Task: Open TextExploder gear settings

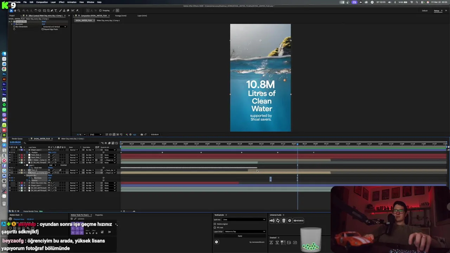Action: coord(217,242)
